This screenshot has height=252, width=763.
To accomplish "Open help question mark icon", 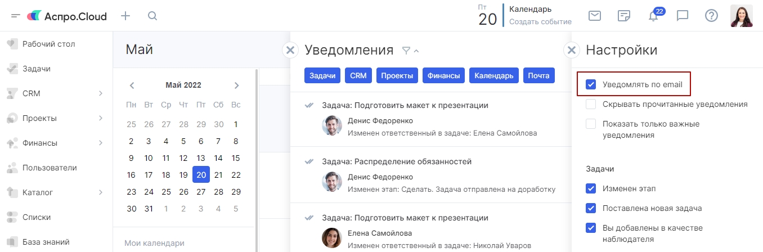I will coord(711,16).
